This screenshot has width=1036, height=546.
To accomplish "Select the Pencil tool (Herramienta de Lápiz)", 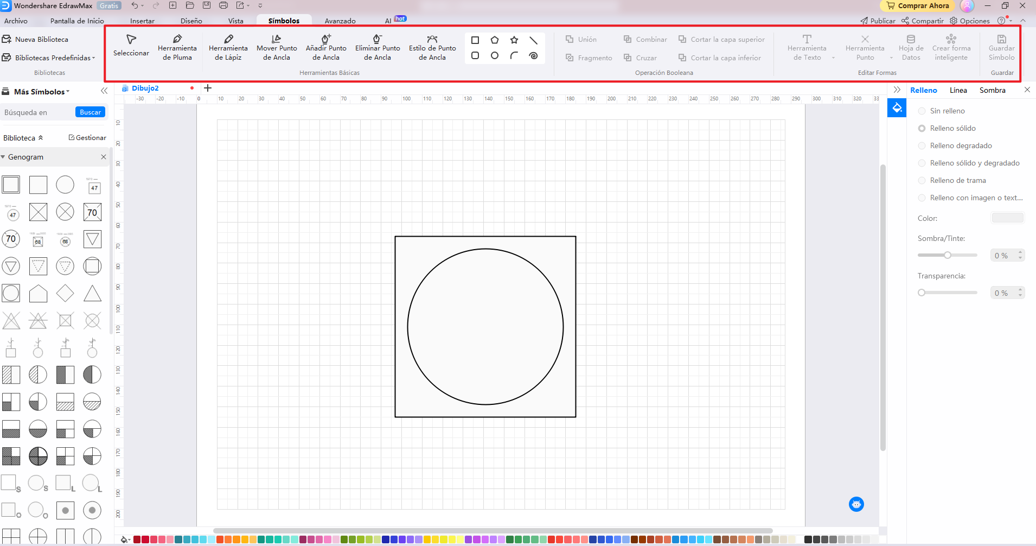I will pyautogui.click(x=228, y=47).
